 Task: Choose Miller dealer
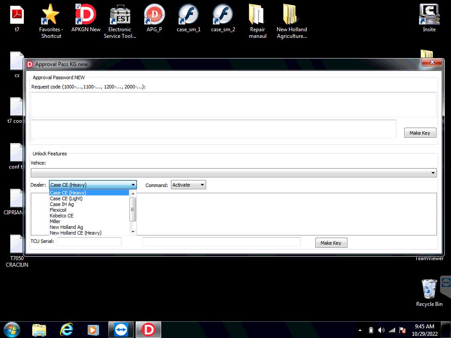(x=89, y=222)
